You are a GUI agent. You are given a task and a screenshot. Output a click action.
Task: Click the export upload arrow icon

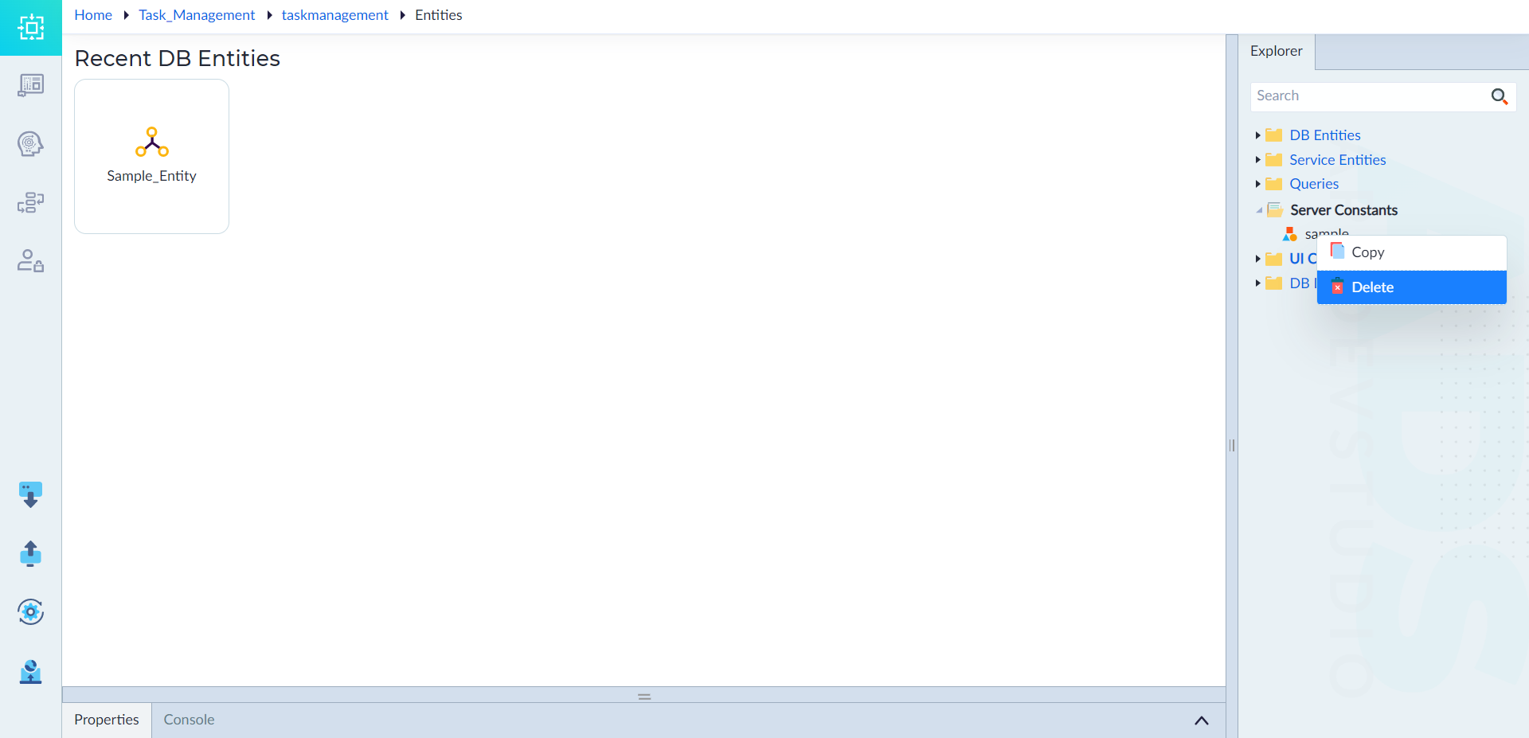(30, 553)
